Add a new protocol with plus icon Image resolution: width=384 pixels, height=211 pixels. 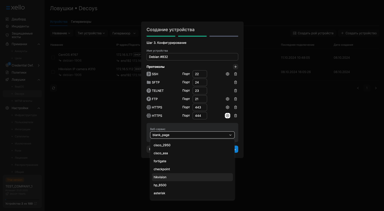(x=235, y=67)
